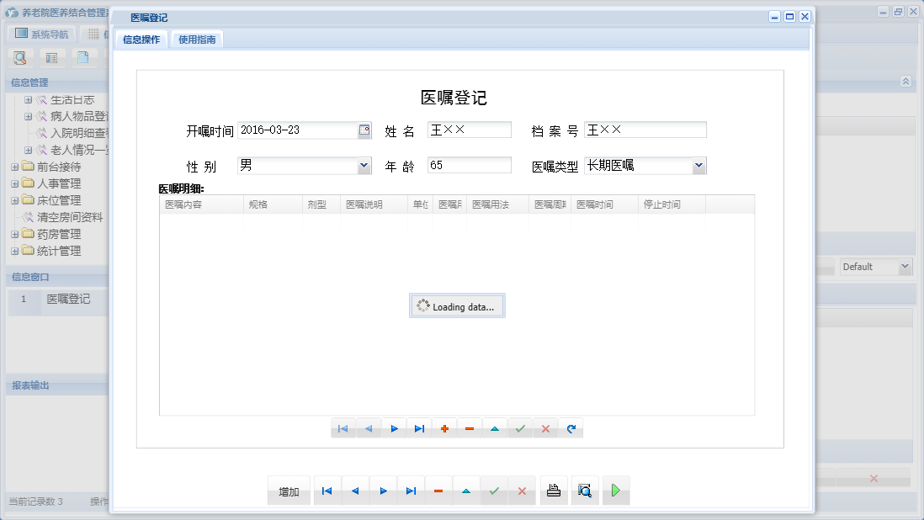Expand 生活日志 tree node in main window
924x520 pixels.
pos(28,100)
